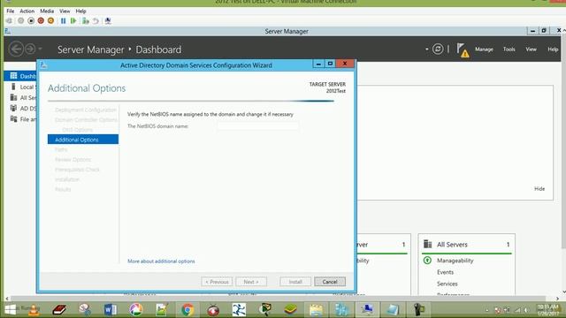Click the NetBIOS domain name field
Screen dimensions: 566x318
[257, 126]
